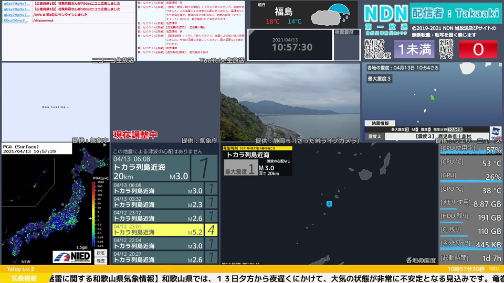Image resolution: width=504 pixels, height=283 pixels.
Task: Open the Satta Pass live camera view
Action: pyautogui.click(x=290, y=103)
